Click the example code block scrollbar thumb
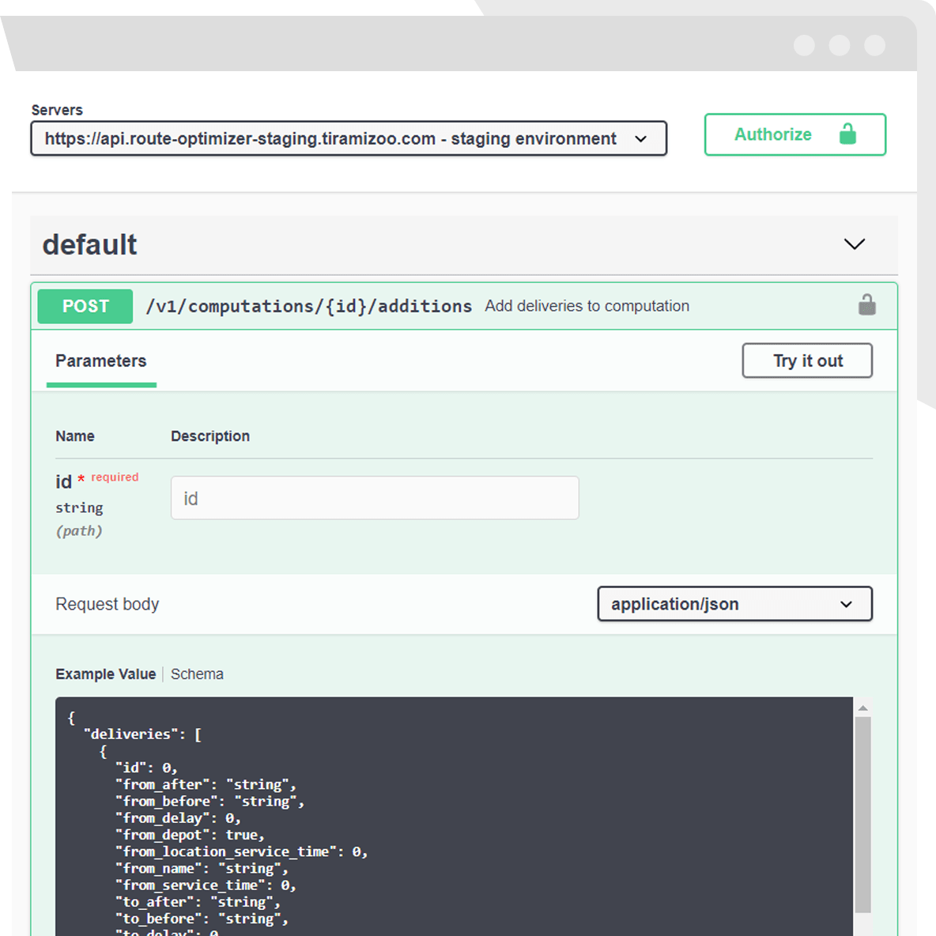936x936 pixels. coord(863,814)
